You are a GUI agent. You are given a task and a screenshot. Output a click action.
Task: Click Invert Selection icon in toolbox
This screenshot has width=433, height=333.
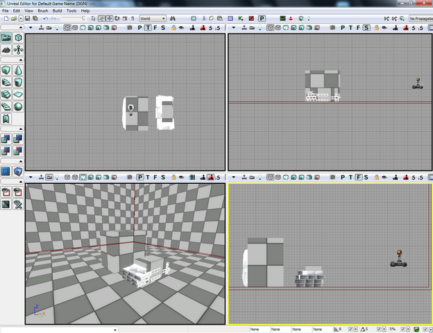coord(6,205)
